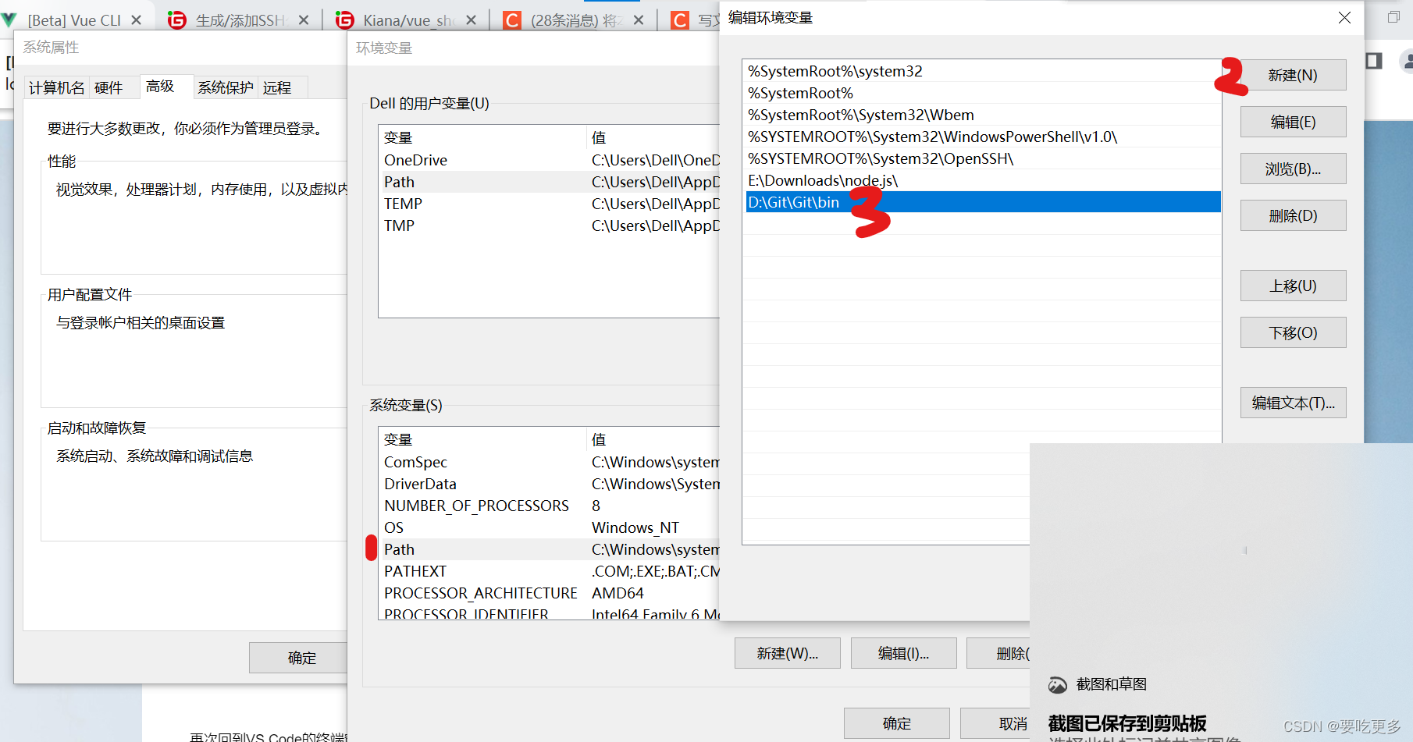Select the E:\Downloads\node.js\ entry
The width and height of the screenshot is (1413, 742).
point(982,180)
